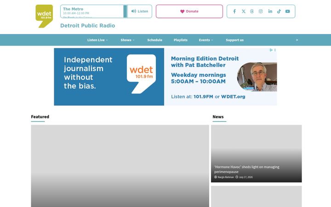Screen dimensions: 331x207
Task: Click the scroll handle in now-playing box
Action: (x=125, y=11)
